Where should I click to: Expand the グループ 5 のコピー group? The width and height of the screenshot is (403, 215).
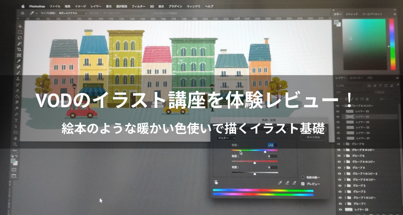pyautogui.click(x=343, y=150)
